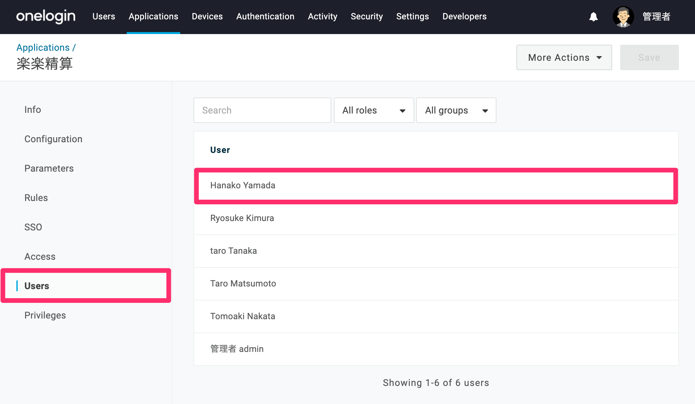Open the 管理者 account menu
The height and width of the screenshot is (404, 695).
pos(656,17)
